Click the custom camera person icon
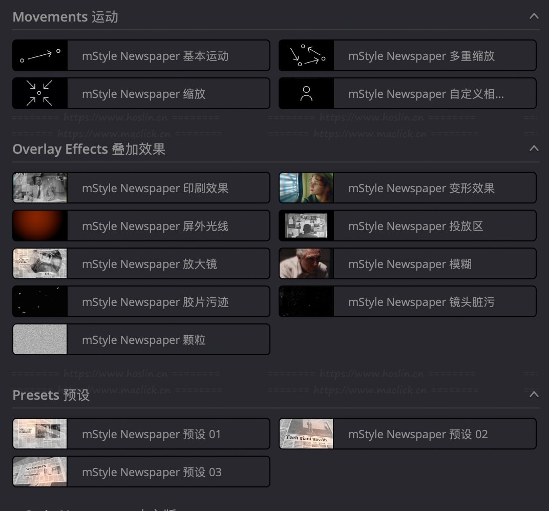Screen dimensions: 549x511 306,93
